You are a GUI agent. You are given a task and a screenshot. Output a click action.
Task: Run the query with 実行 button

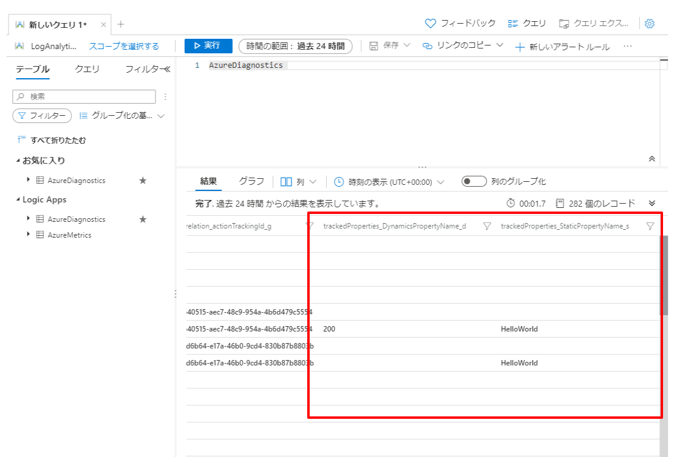208,45
